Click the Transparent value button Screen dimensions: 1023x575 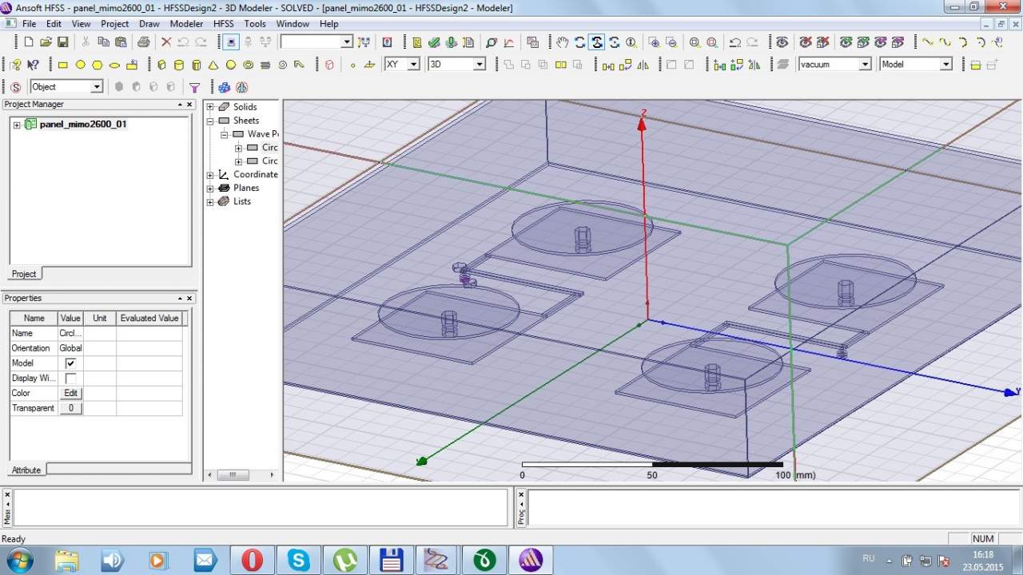click(70, 408)
